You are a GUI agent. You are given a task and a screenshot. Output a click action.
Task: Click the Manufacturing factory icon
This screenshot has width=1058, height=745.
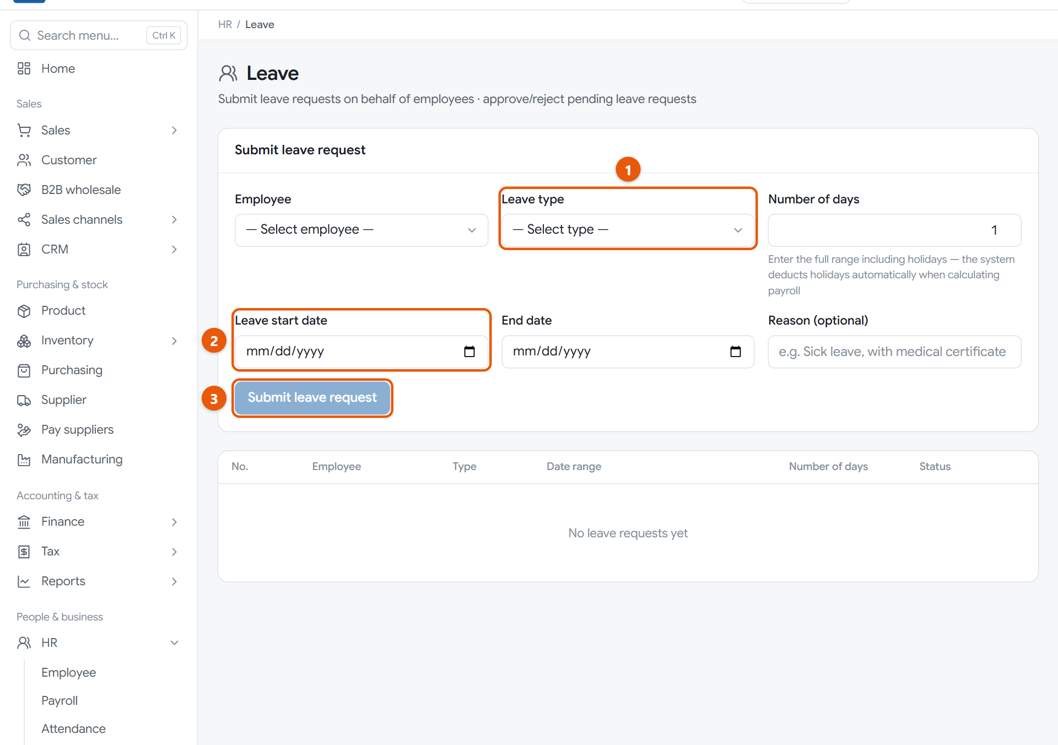pyautogui.click(x=24, y=460)
